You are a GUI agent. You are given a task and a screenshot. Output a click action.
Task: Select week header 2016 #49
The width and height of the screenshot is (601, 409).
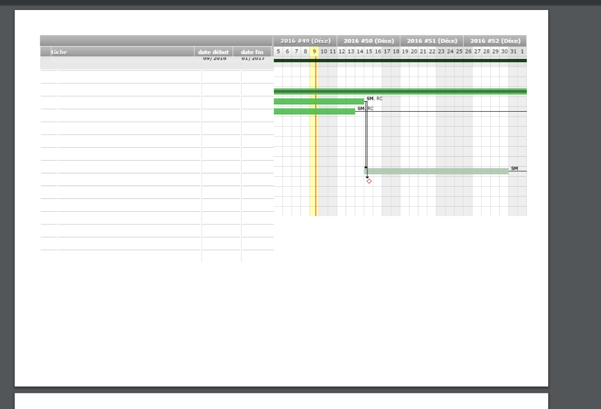point(305,41)
